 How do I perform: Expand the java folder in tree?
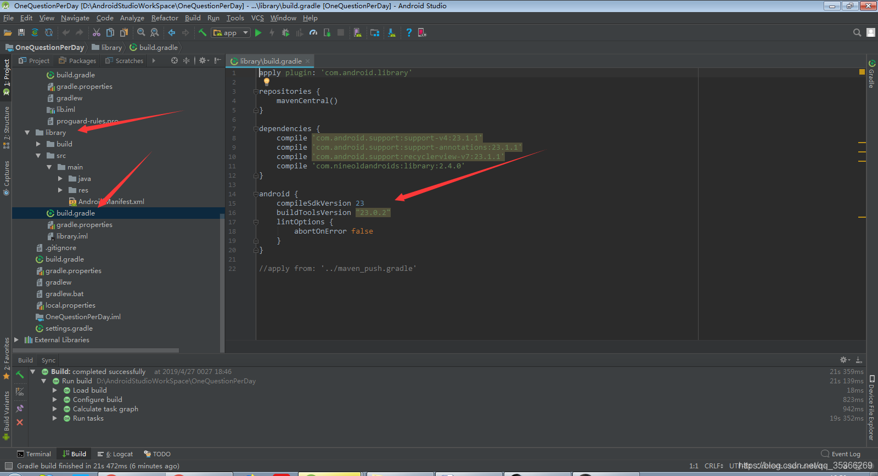coord(60,179)
